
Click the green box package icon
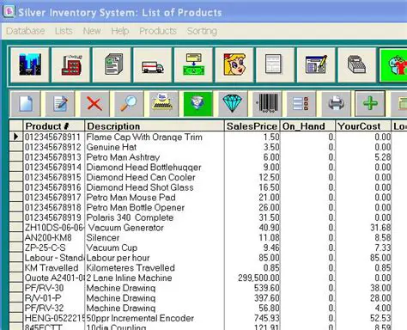coord(197,104)
